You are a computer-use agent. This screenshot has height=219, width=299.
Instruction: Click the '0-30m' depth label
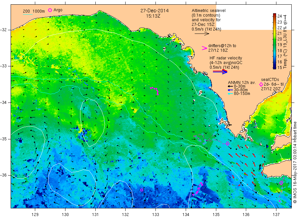[240, 86]
